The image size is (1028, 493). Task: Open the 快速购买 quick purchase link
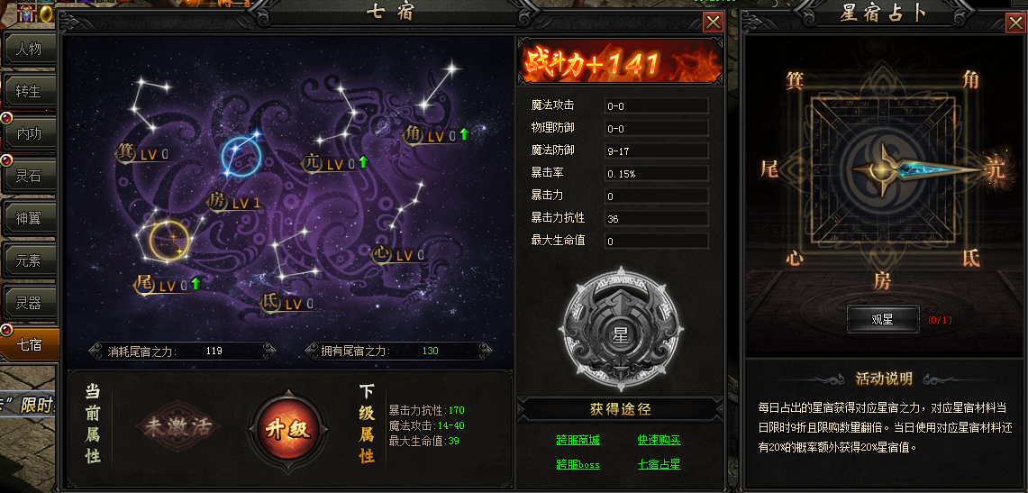[659, 440]
